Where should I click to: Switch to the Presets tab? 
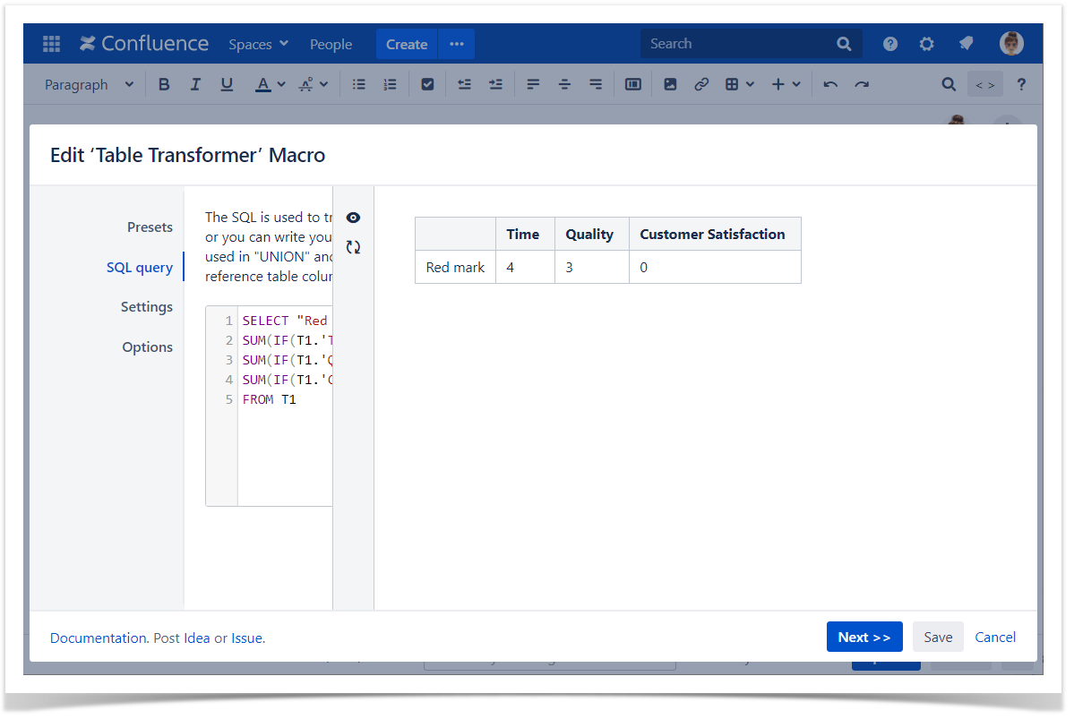pyautogui.click(x=150, y=227)
